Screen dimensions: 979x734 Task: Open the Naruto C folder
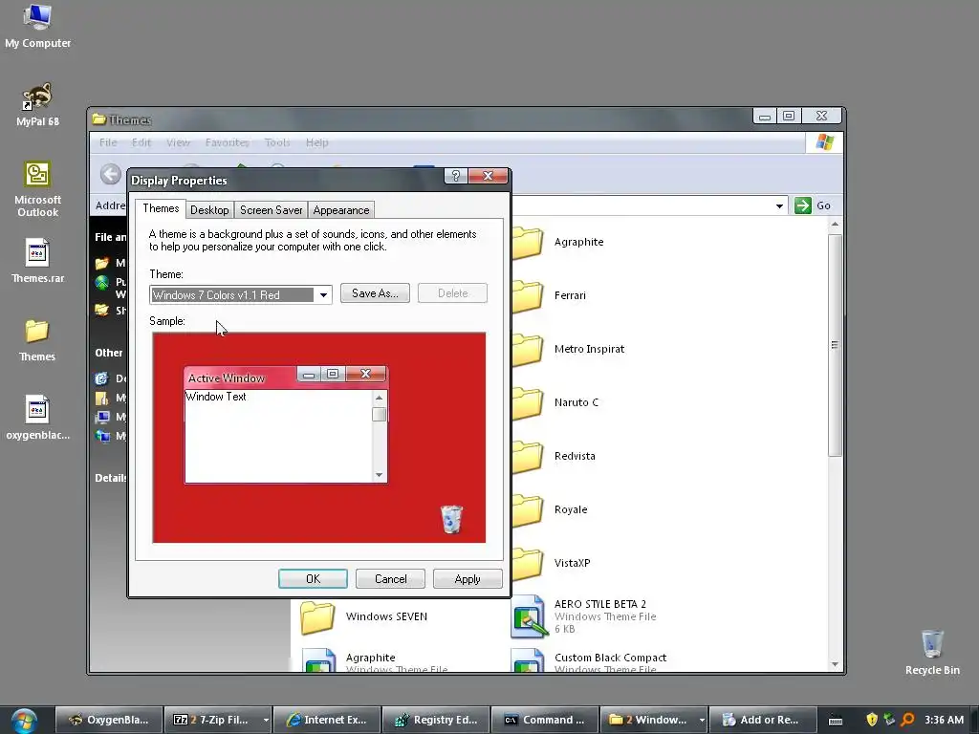(555, 402)
